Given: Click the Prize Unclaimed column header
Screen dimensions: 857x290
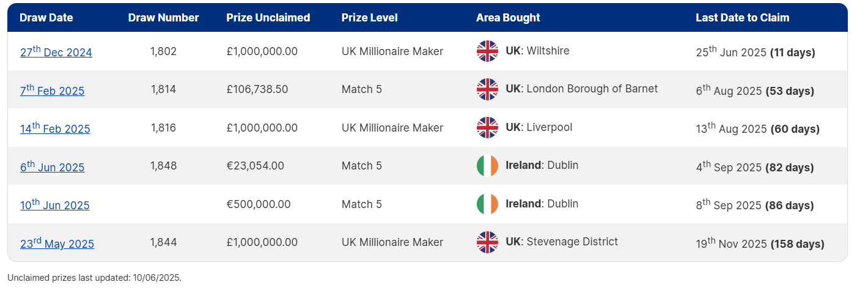Looking at the screenshot, I should click(x=268, y=18).
